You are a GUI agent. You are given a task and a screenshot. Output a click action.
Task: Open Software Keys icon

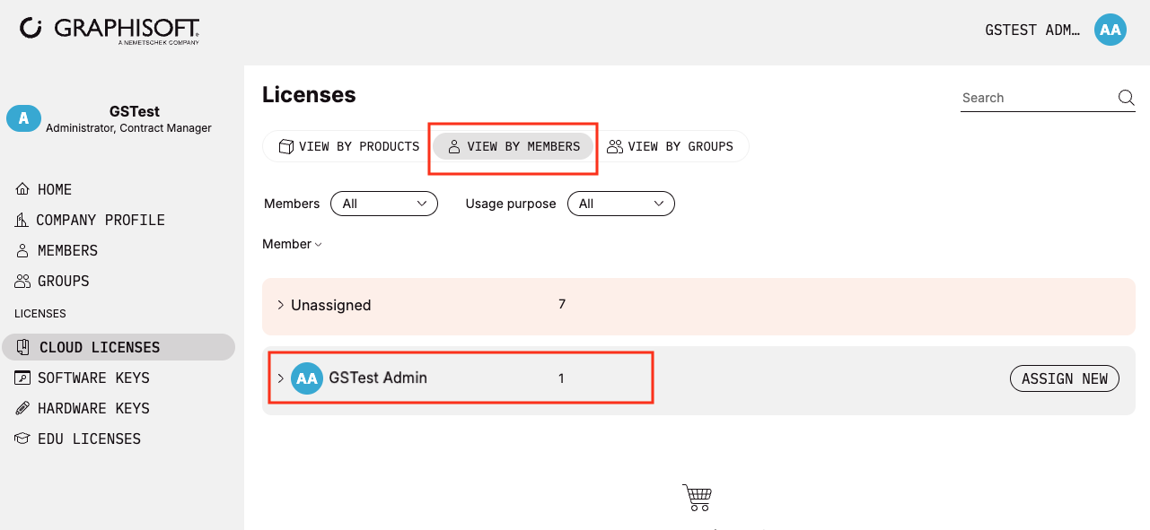point(22,378)
